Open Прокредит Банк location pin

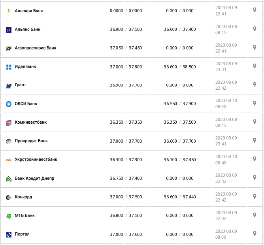[x=255, y=140]
